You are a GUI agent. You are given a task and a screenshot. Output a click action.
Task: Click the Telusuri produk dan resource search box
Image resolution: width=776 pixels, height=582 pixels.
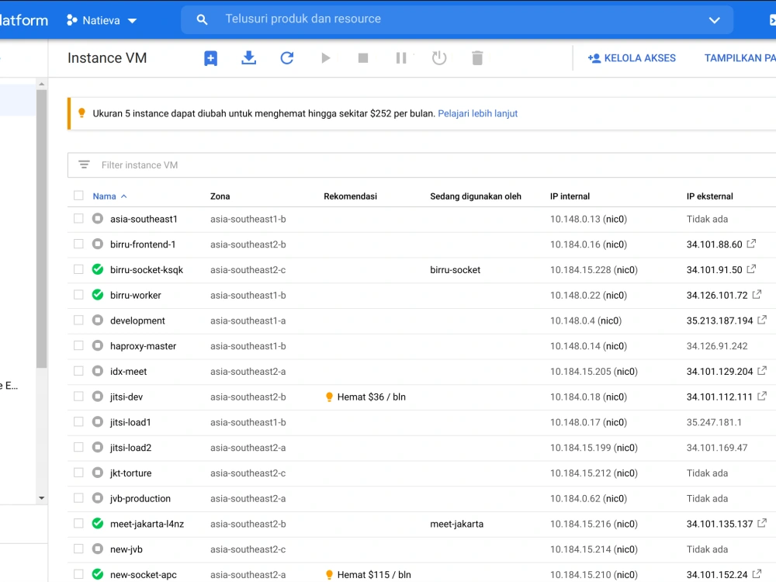[457, 20]
